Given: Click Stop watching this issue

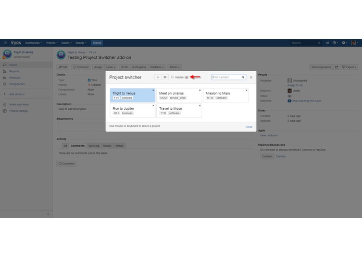Looking at the screenshot, I should (x=306, y=101).
